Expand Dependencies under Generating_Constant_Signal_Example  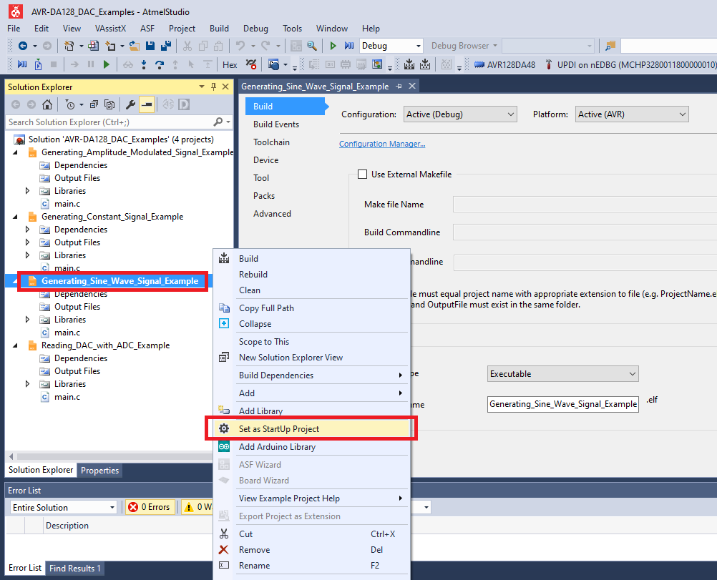tap(27, 230)
